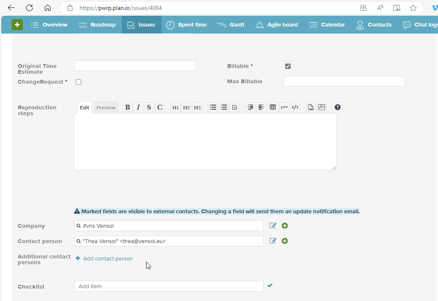Insert wiki page link icon

click(x=310, y=107)
